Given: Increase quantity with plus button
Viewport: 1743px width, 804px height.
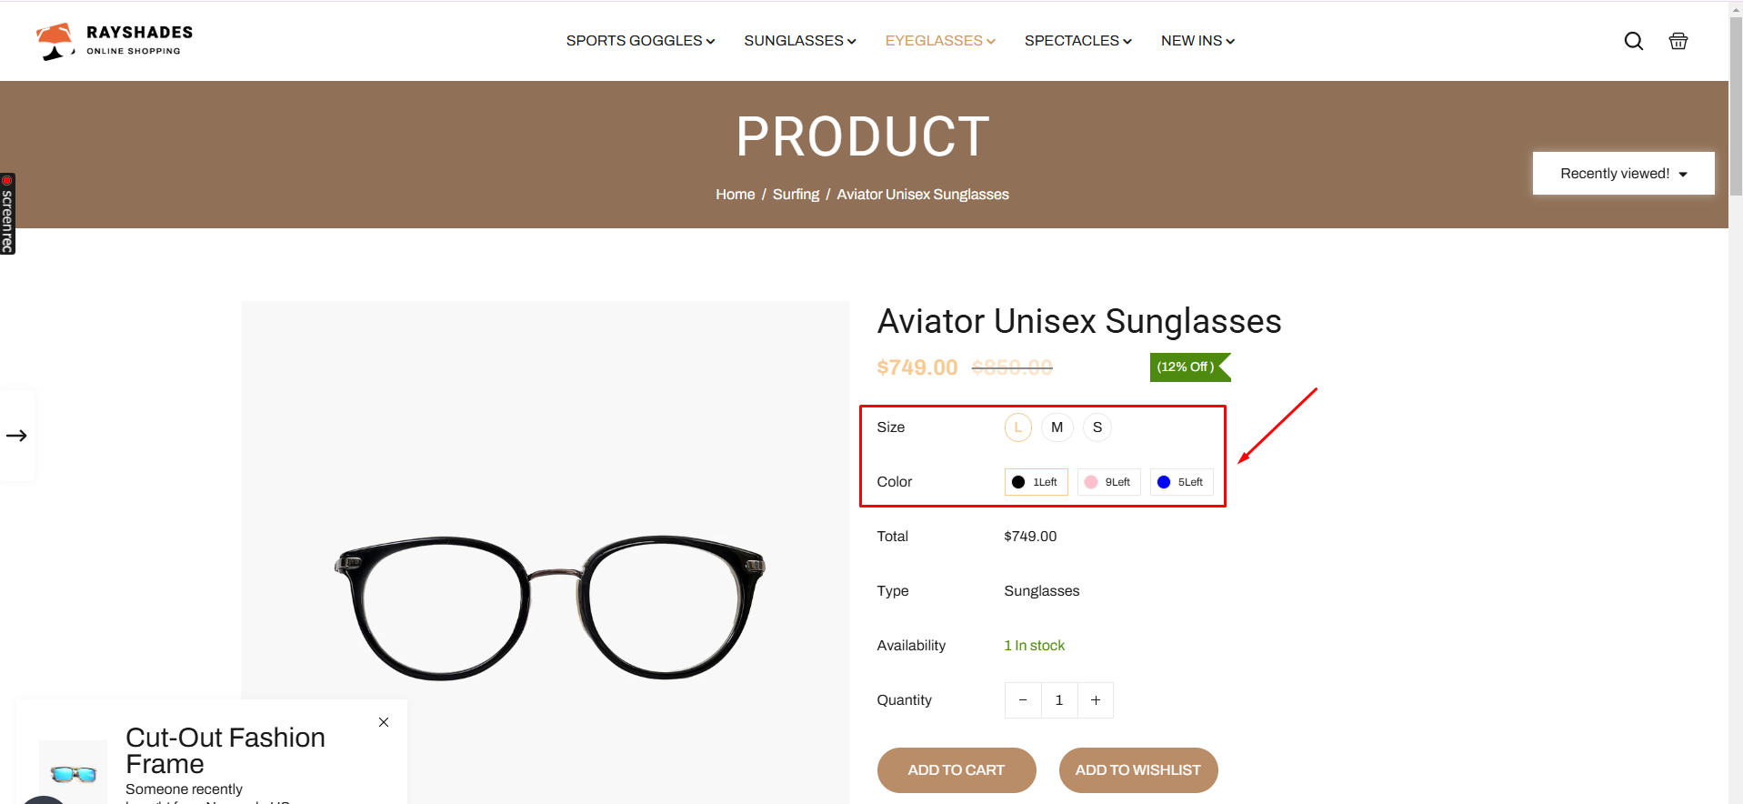Looking at the screenshot, I should (1096, 700).
